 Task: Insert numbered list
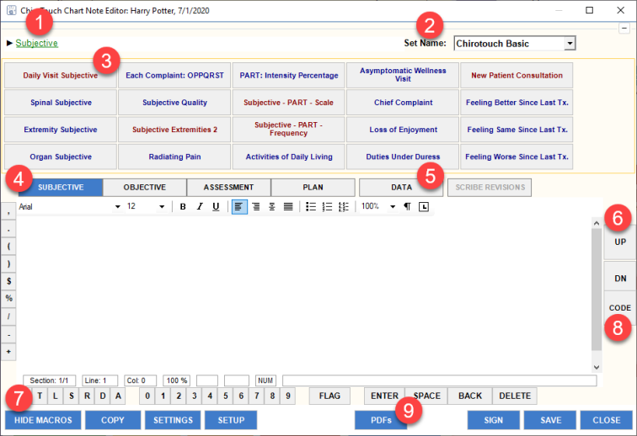click(x=327, y=206)
